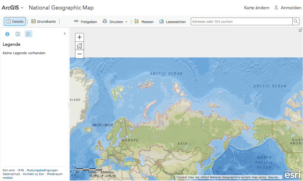Open the Messen measure tool
The width and height of the screenshot is (303, 181).
pos(144,22)
